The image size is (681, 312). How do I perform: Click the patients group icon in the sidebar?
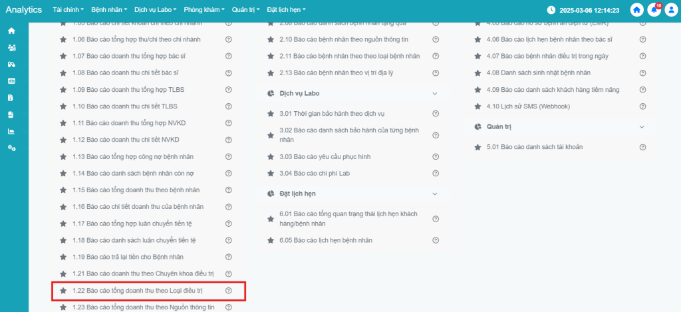point(11,48)
